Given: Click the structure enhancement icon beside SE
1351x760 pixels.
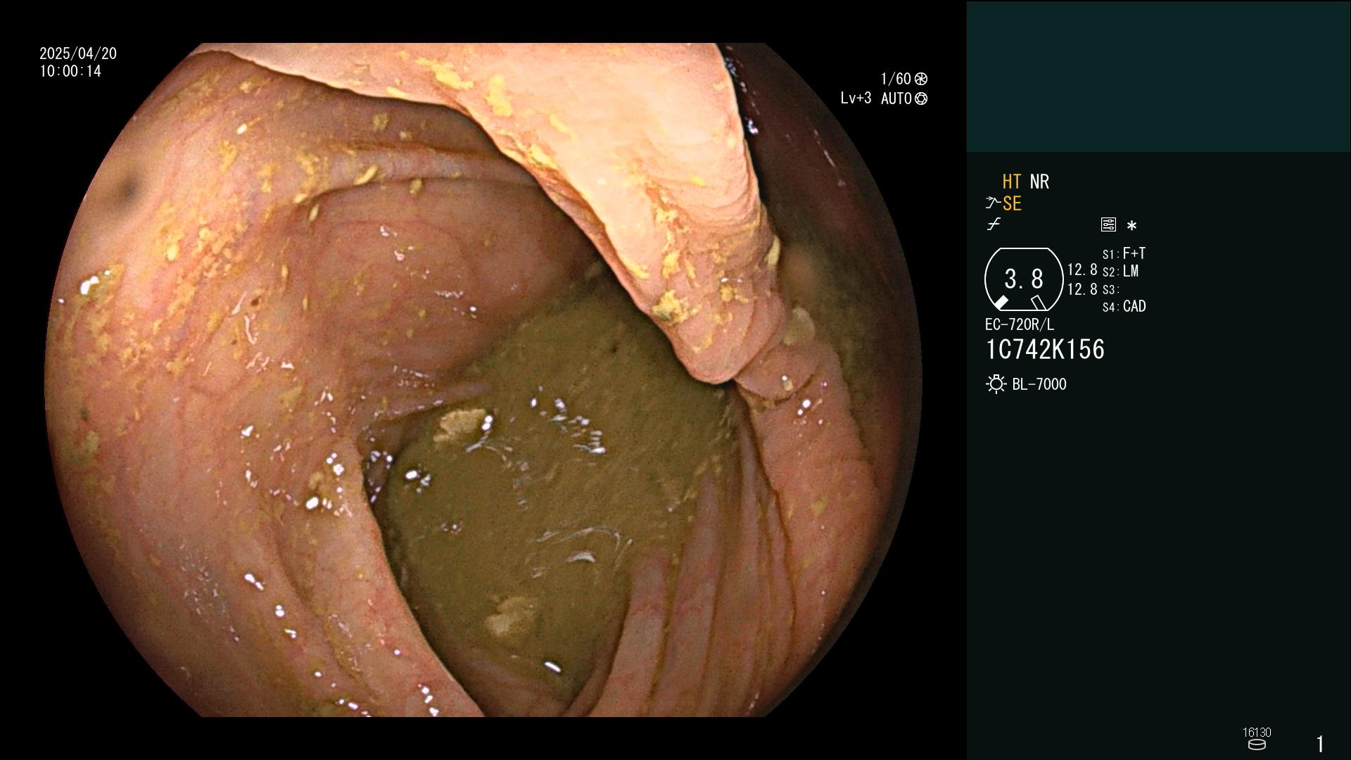Looking at the screenshot, I should (x=993, y=203).
